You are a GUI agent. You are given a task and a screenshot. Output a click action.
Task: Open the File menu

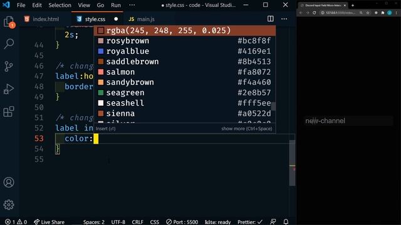pos(21,5)
